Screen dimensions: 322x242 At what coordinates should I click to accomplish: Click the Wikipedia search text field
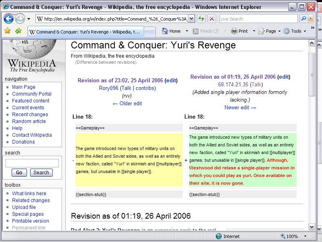pyautogui.click(x=32, y=163)
